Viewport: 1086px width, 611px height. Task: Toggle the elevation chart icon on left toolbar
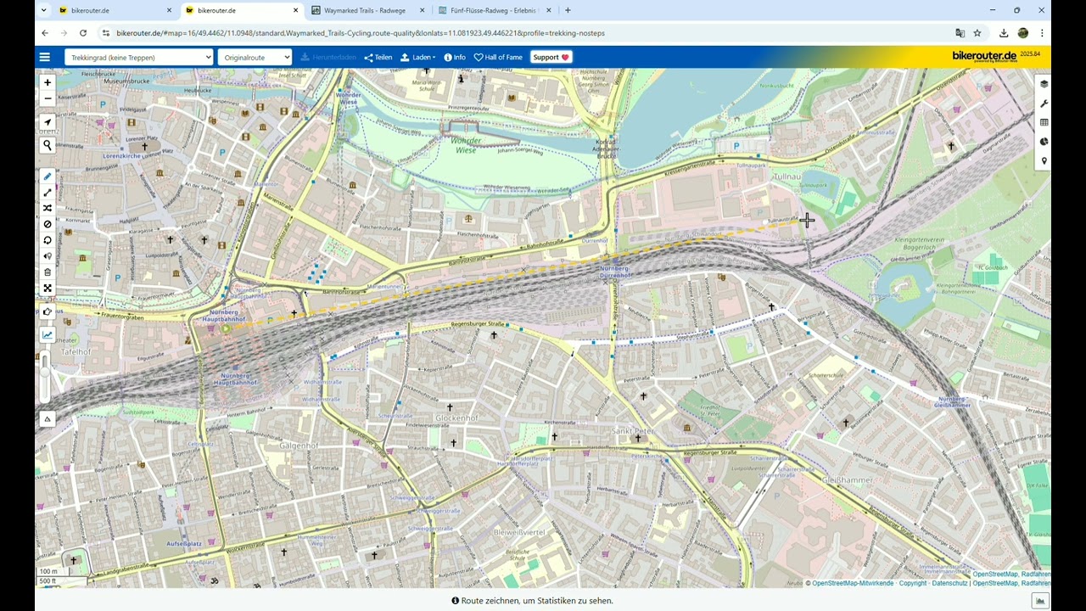pos(48,335)
